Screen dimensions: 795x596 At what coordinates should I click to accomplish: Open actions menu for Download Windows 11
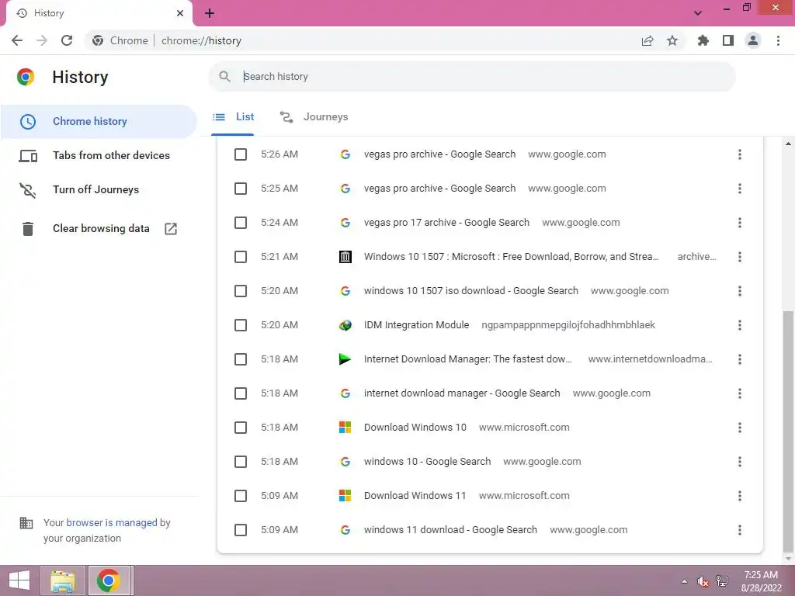[740, 496]
